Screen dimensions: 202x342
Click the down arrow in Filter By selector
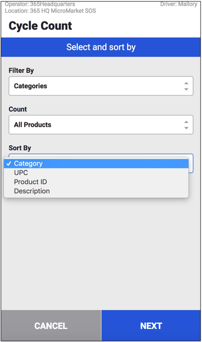coord(186,89)
